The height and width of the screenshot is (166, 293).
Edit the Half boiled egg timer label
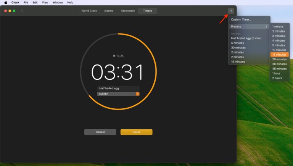pyautogui.click(x=118, y=88)
